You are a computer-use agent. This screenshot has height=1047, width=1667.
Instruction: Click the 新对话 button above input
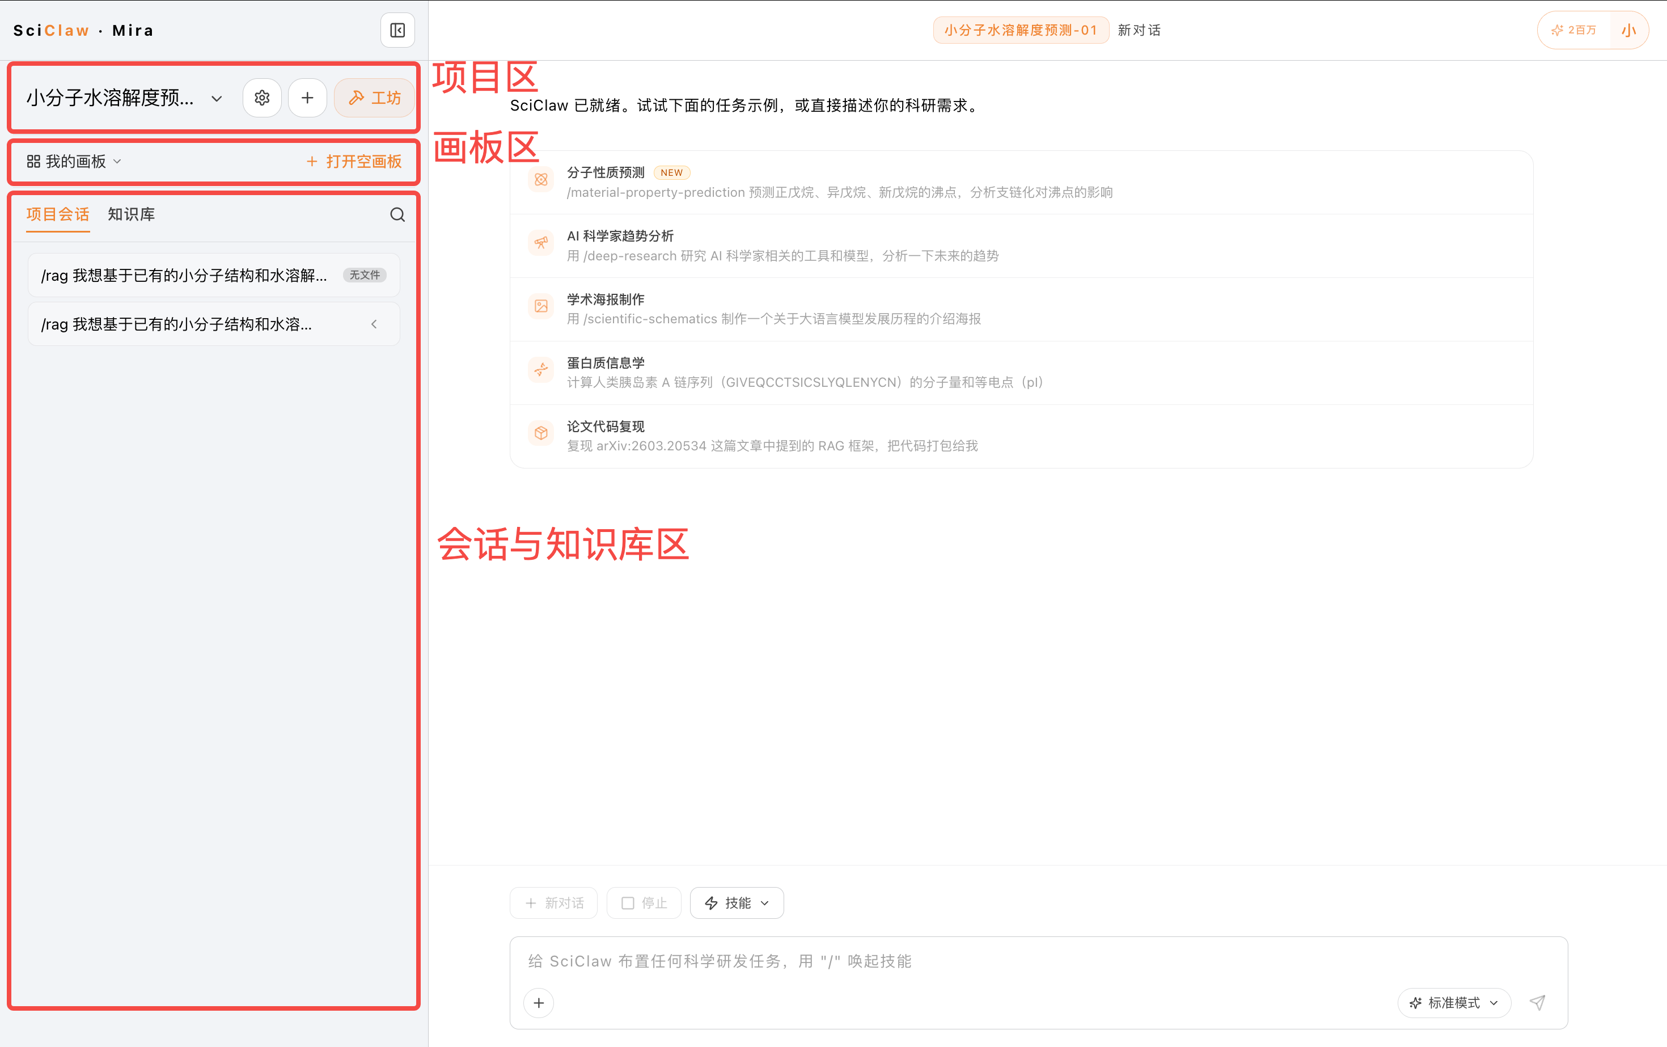coord(554,903)
